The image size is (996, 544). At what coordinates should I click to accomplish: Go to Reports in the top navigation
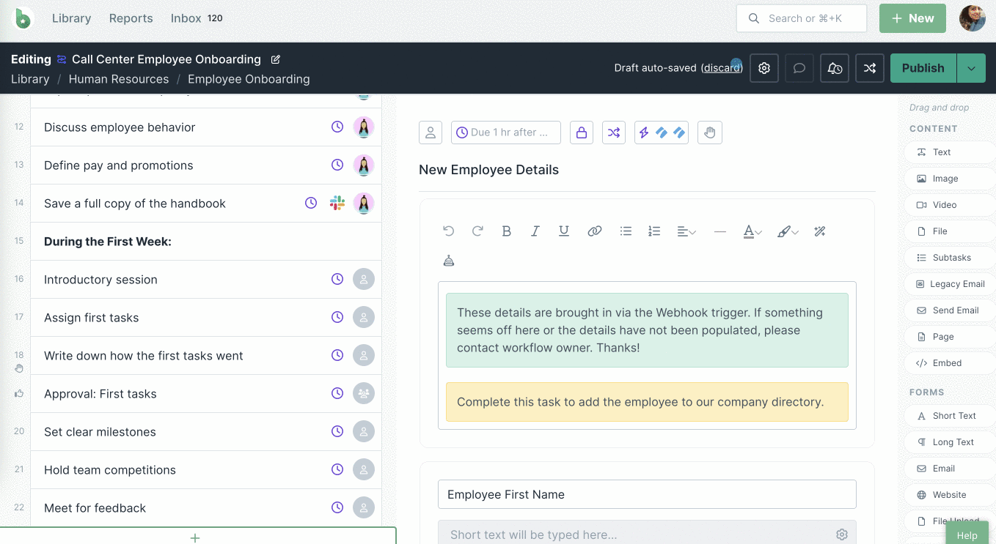pyautogui.click(x=131, y=18)
